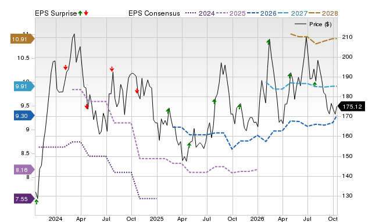The height and width of the screenshot is (222, 372).
Task: Select the purple 7.55 value tag
Action: (24, 199)
